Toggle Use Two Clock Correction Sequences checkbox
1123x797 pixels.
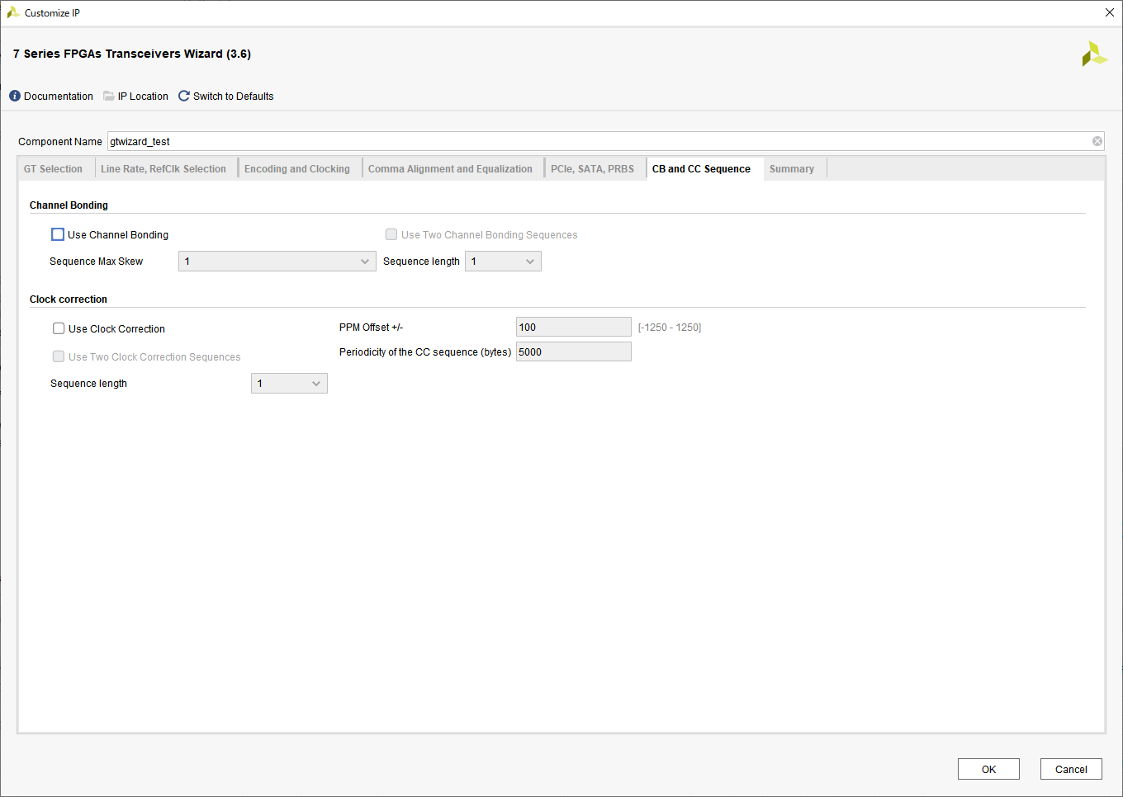click(59, 356)
